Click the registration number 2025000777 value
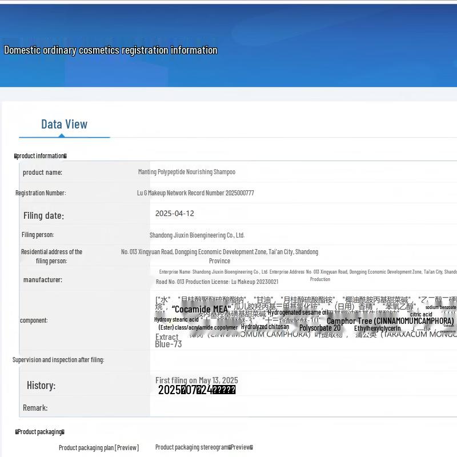Image resolution: width=457 pixels, height=457 pixels. point(195,193)
